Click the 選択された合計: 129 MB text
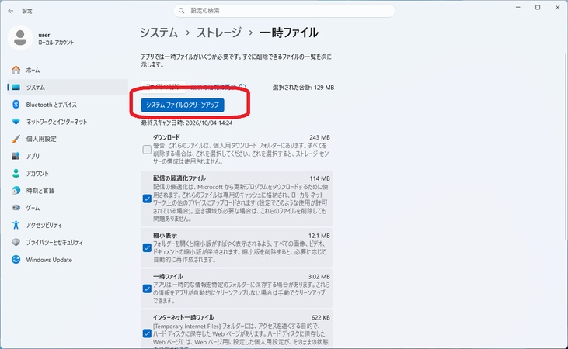 click(x=303, y=88)
